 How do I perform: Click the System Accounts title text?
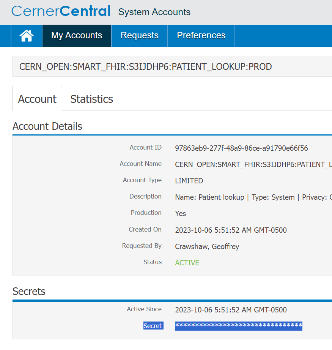click(154, 12)
